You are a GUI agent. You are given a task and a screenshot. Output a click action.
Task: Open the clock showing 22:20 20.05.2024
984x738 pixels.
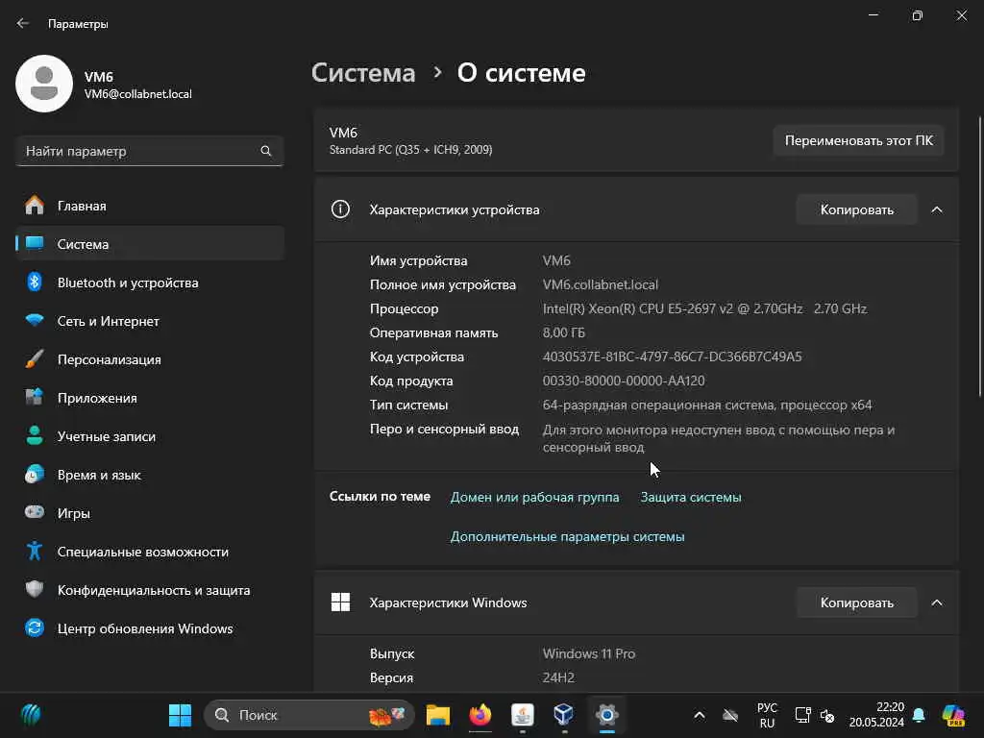(876, 715)
